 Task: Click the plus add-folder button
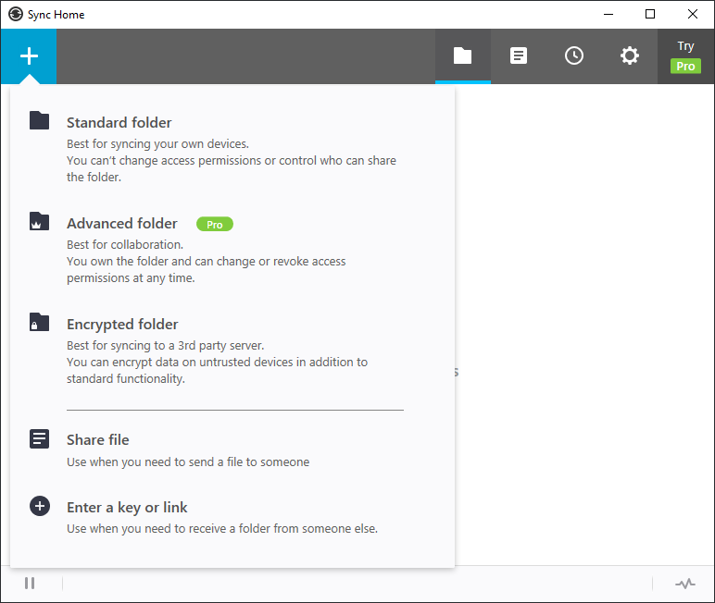[29, 56]
